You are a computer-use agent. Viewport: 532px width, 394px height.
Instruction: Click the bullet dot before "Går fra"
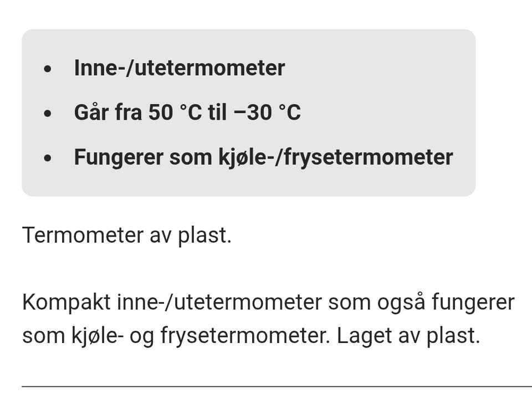[48, 114]
